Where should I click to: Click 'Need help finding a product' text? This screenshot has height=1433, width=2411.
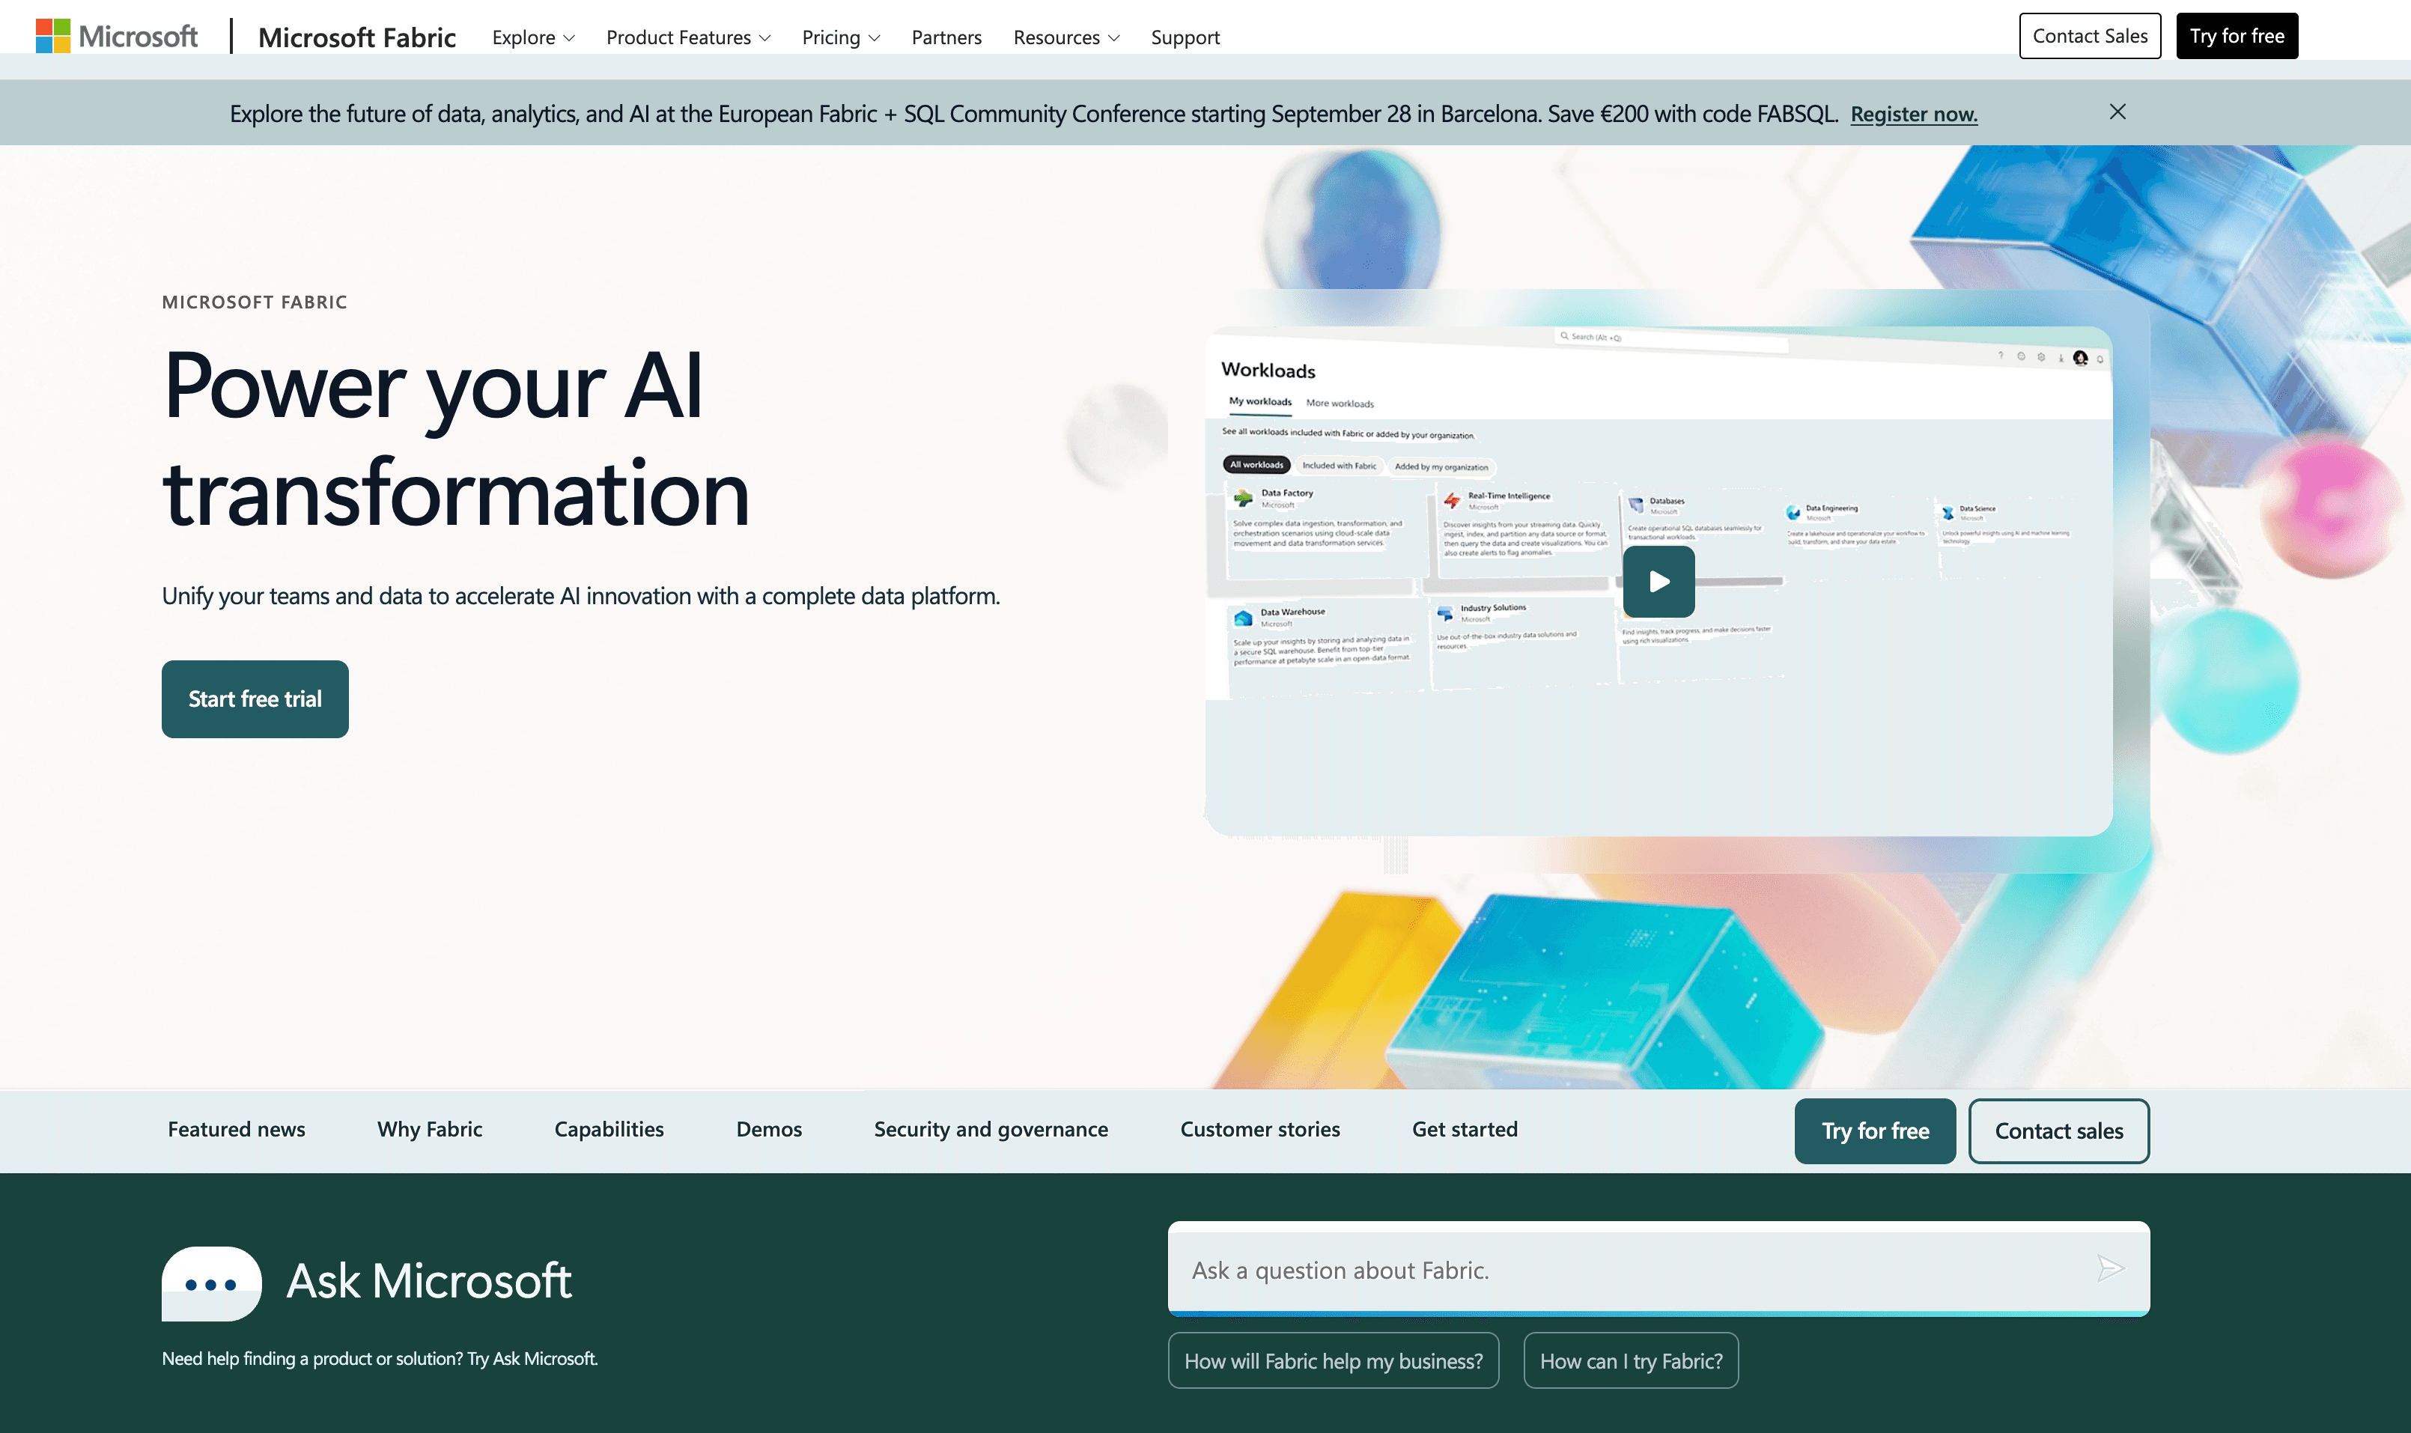click(x=380, y=1359)
